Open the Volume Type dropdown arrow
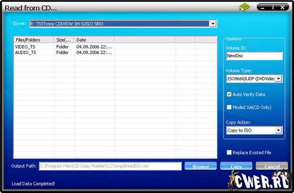Screen dimensions: 294x193 (278, 79)
